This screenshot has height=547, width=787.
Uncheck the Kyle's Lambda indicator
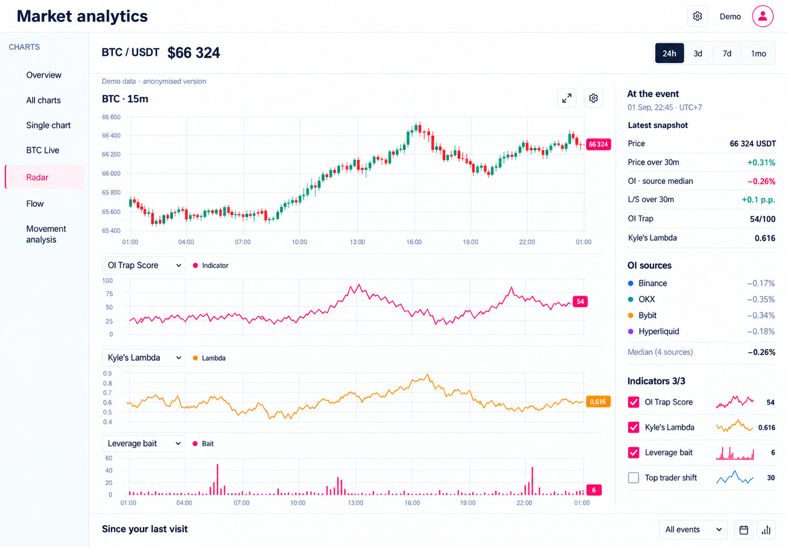[x=633, y=427]
